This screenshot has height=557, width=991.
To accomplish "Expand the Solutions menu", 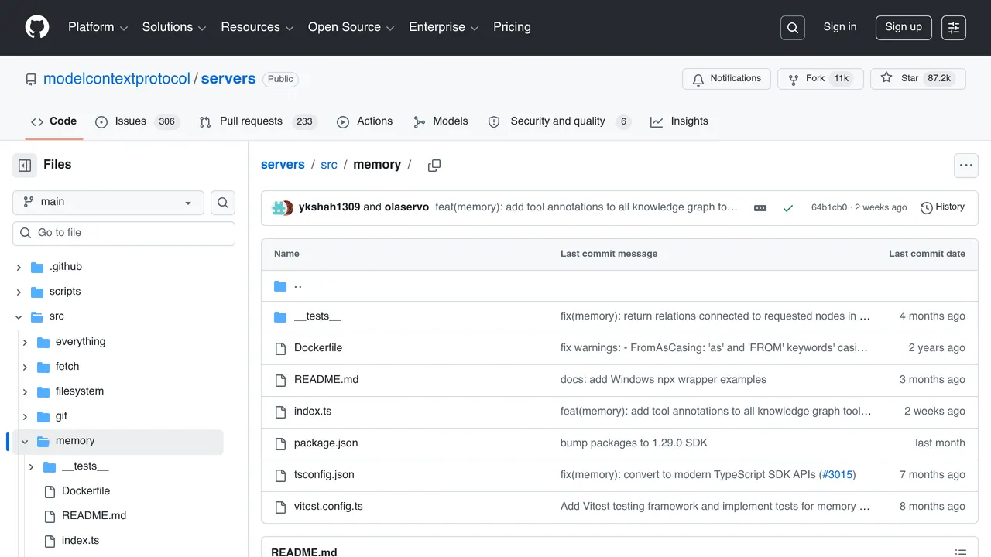I will pos(174,27).
